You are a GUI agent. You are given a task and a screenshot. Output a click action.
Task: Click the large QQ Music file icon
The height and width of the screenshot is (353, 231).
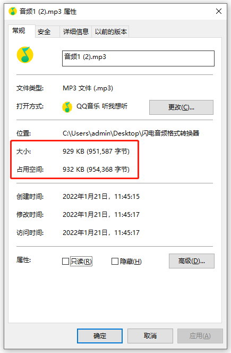coord(25,55)
